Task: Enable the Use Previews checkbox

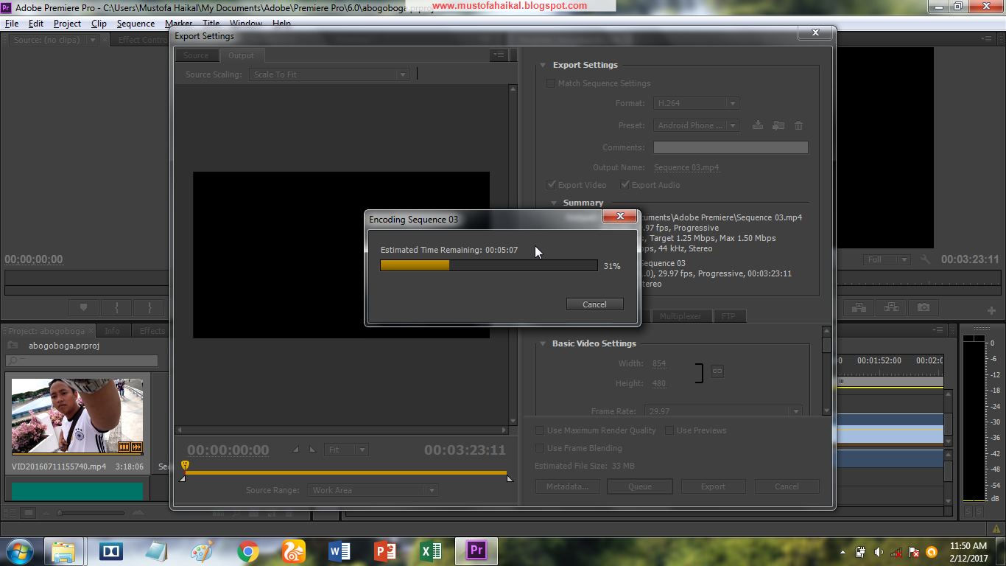Action: pos(669,430)
